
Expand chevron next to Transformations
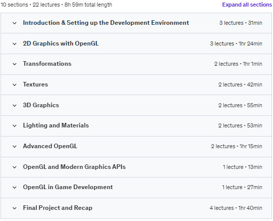pos(15,64)
